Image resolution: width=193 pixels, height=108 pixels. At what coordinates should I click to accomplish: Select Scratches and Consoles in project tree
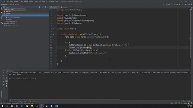[11, 26]
